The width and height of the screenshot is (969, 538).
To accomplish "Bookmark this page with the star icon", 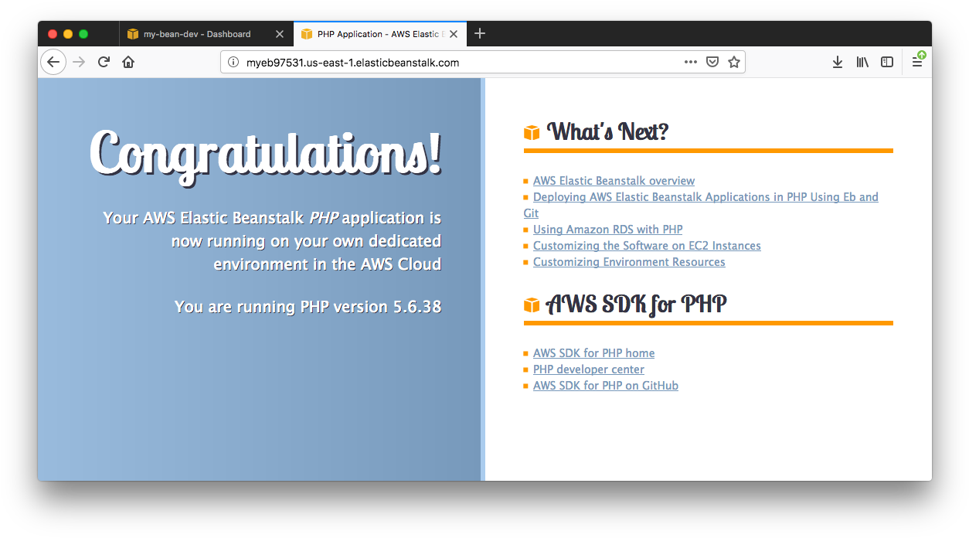I will pos(734,62).
